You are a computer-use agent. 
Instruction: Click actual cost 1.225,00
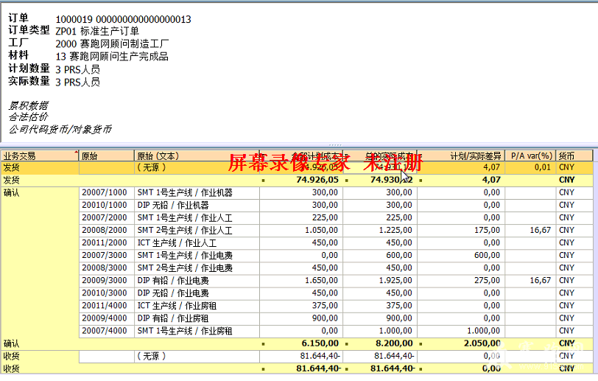(x=395, y=230)
